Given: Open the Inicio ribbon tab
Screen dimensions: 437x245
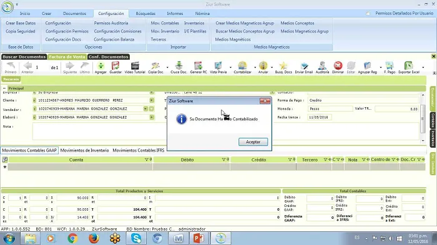Looking at the screenshot, I should click(25, 13).
